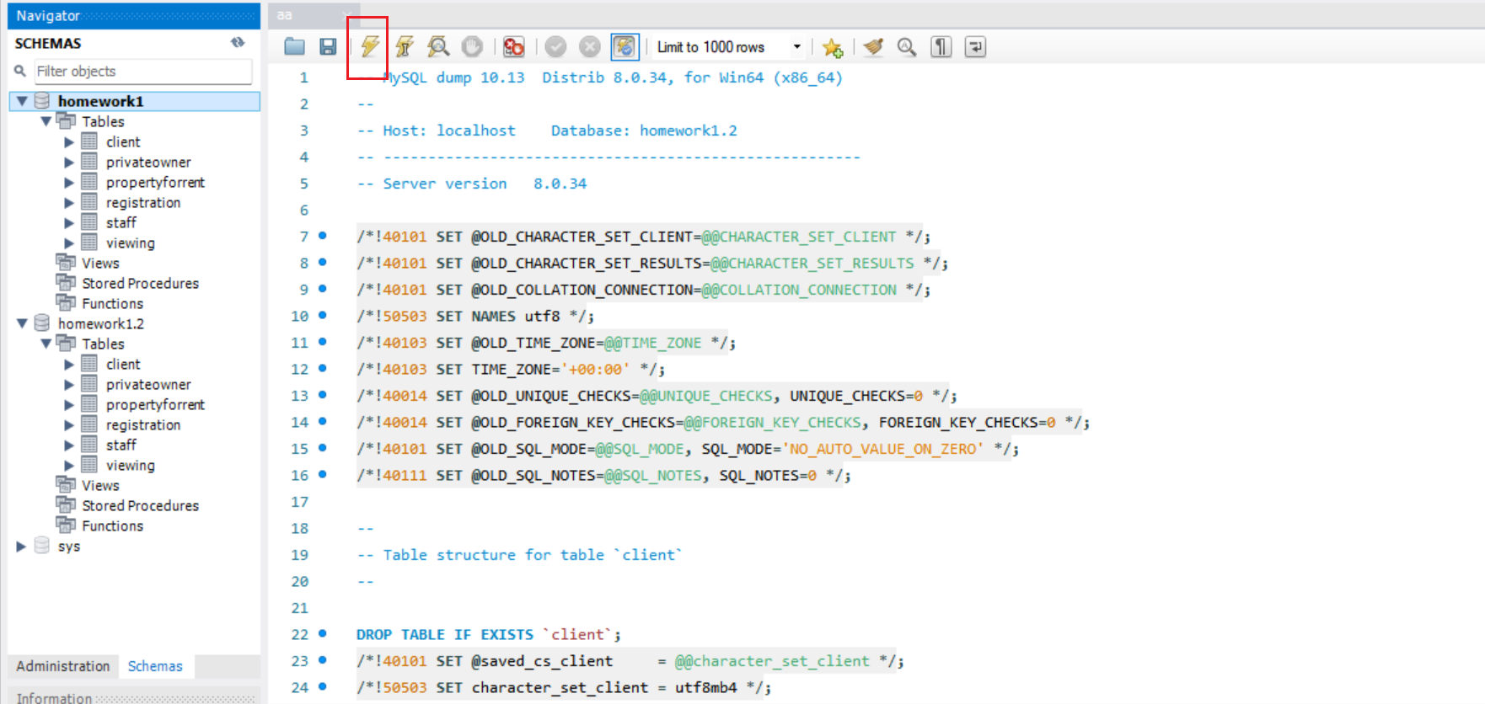Image resolution: width=1485 pixels, height=704 pixels.
Task: Click the privateowner table icon under homework1.2
Action: point(89,384)
